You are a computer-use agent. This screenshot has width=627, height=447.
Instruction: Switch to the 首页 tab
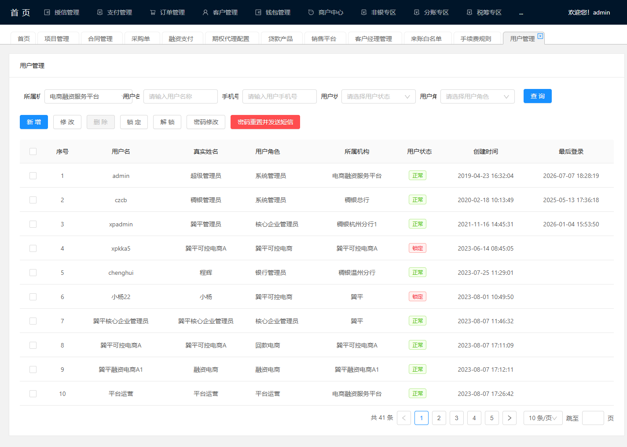click(x=24, y=38)
